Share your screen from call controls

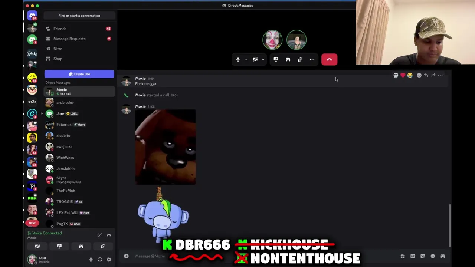(x=276, y=59)
